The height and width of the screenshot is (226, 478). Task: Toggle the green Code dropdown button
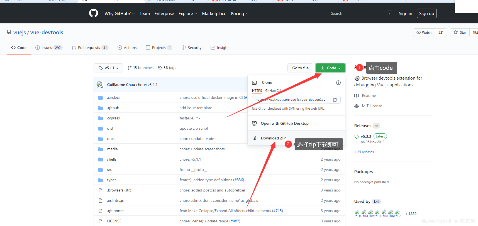[x=330, y=68]
